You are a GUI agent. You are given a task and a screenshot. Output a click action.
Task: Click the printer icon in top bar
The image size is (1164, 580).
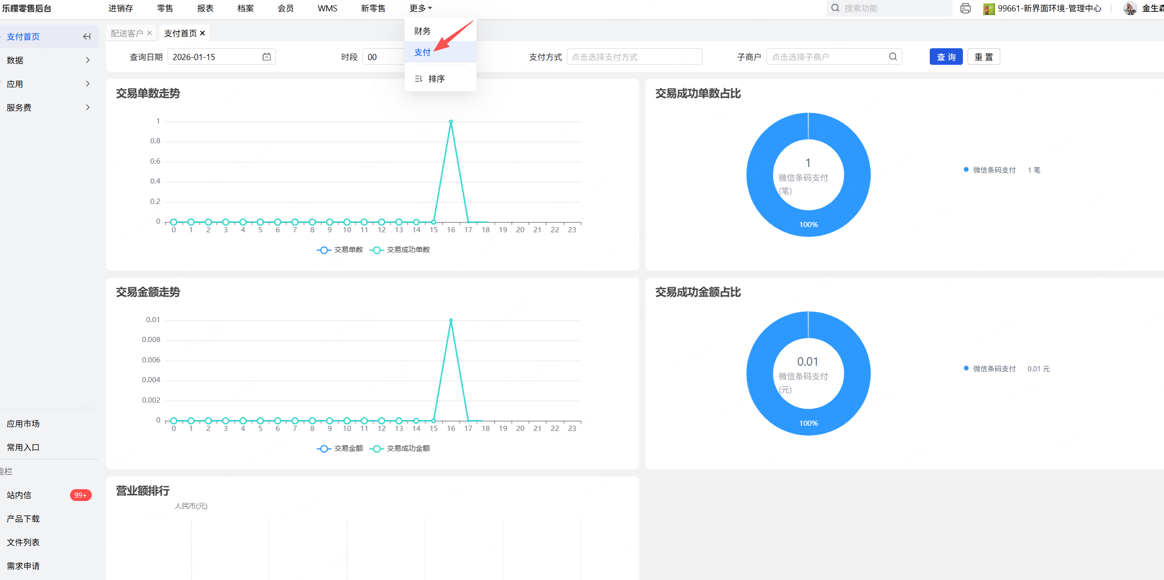pos(965,9)
